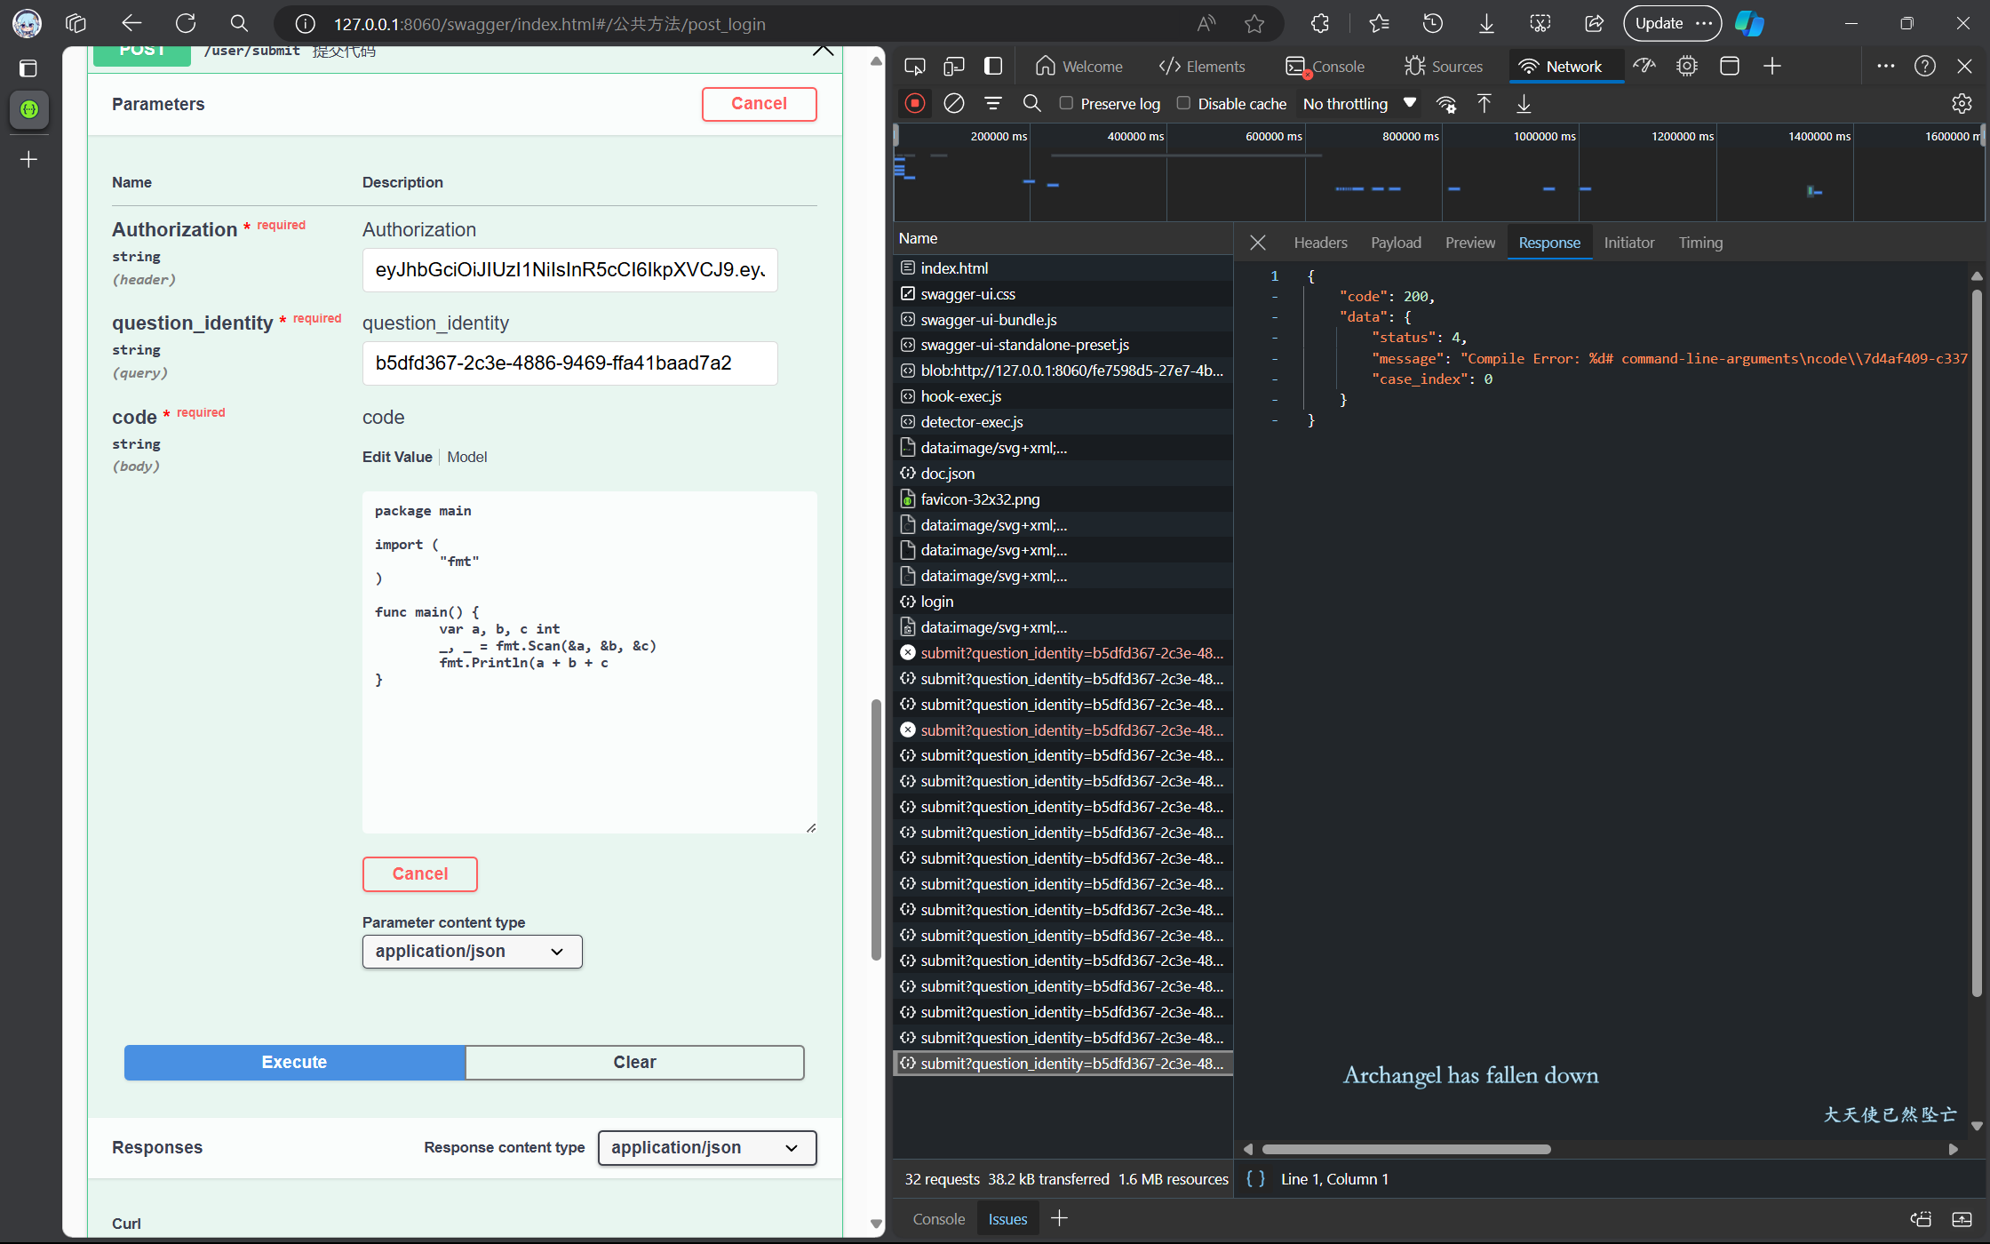Select the doc.json request row
Screen dimensions: 1990x1244
click(x=1063, y=474)
